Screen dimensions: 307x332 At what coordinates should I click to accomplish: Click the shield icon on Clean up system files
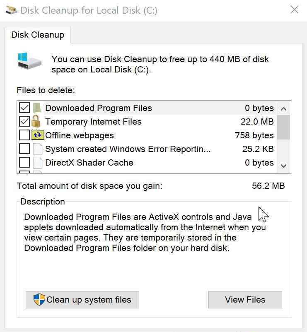pos(39,300)
